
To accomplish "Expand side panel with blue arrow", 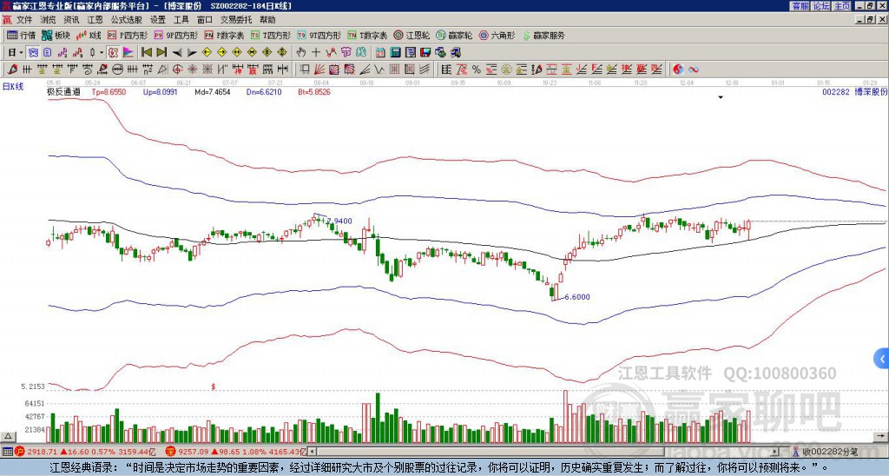I will [882, 358].
